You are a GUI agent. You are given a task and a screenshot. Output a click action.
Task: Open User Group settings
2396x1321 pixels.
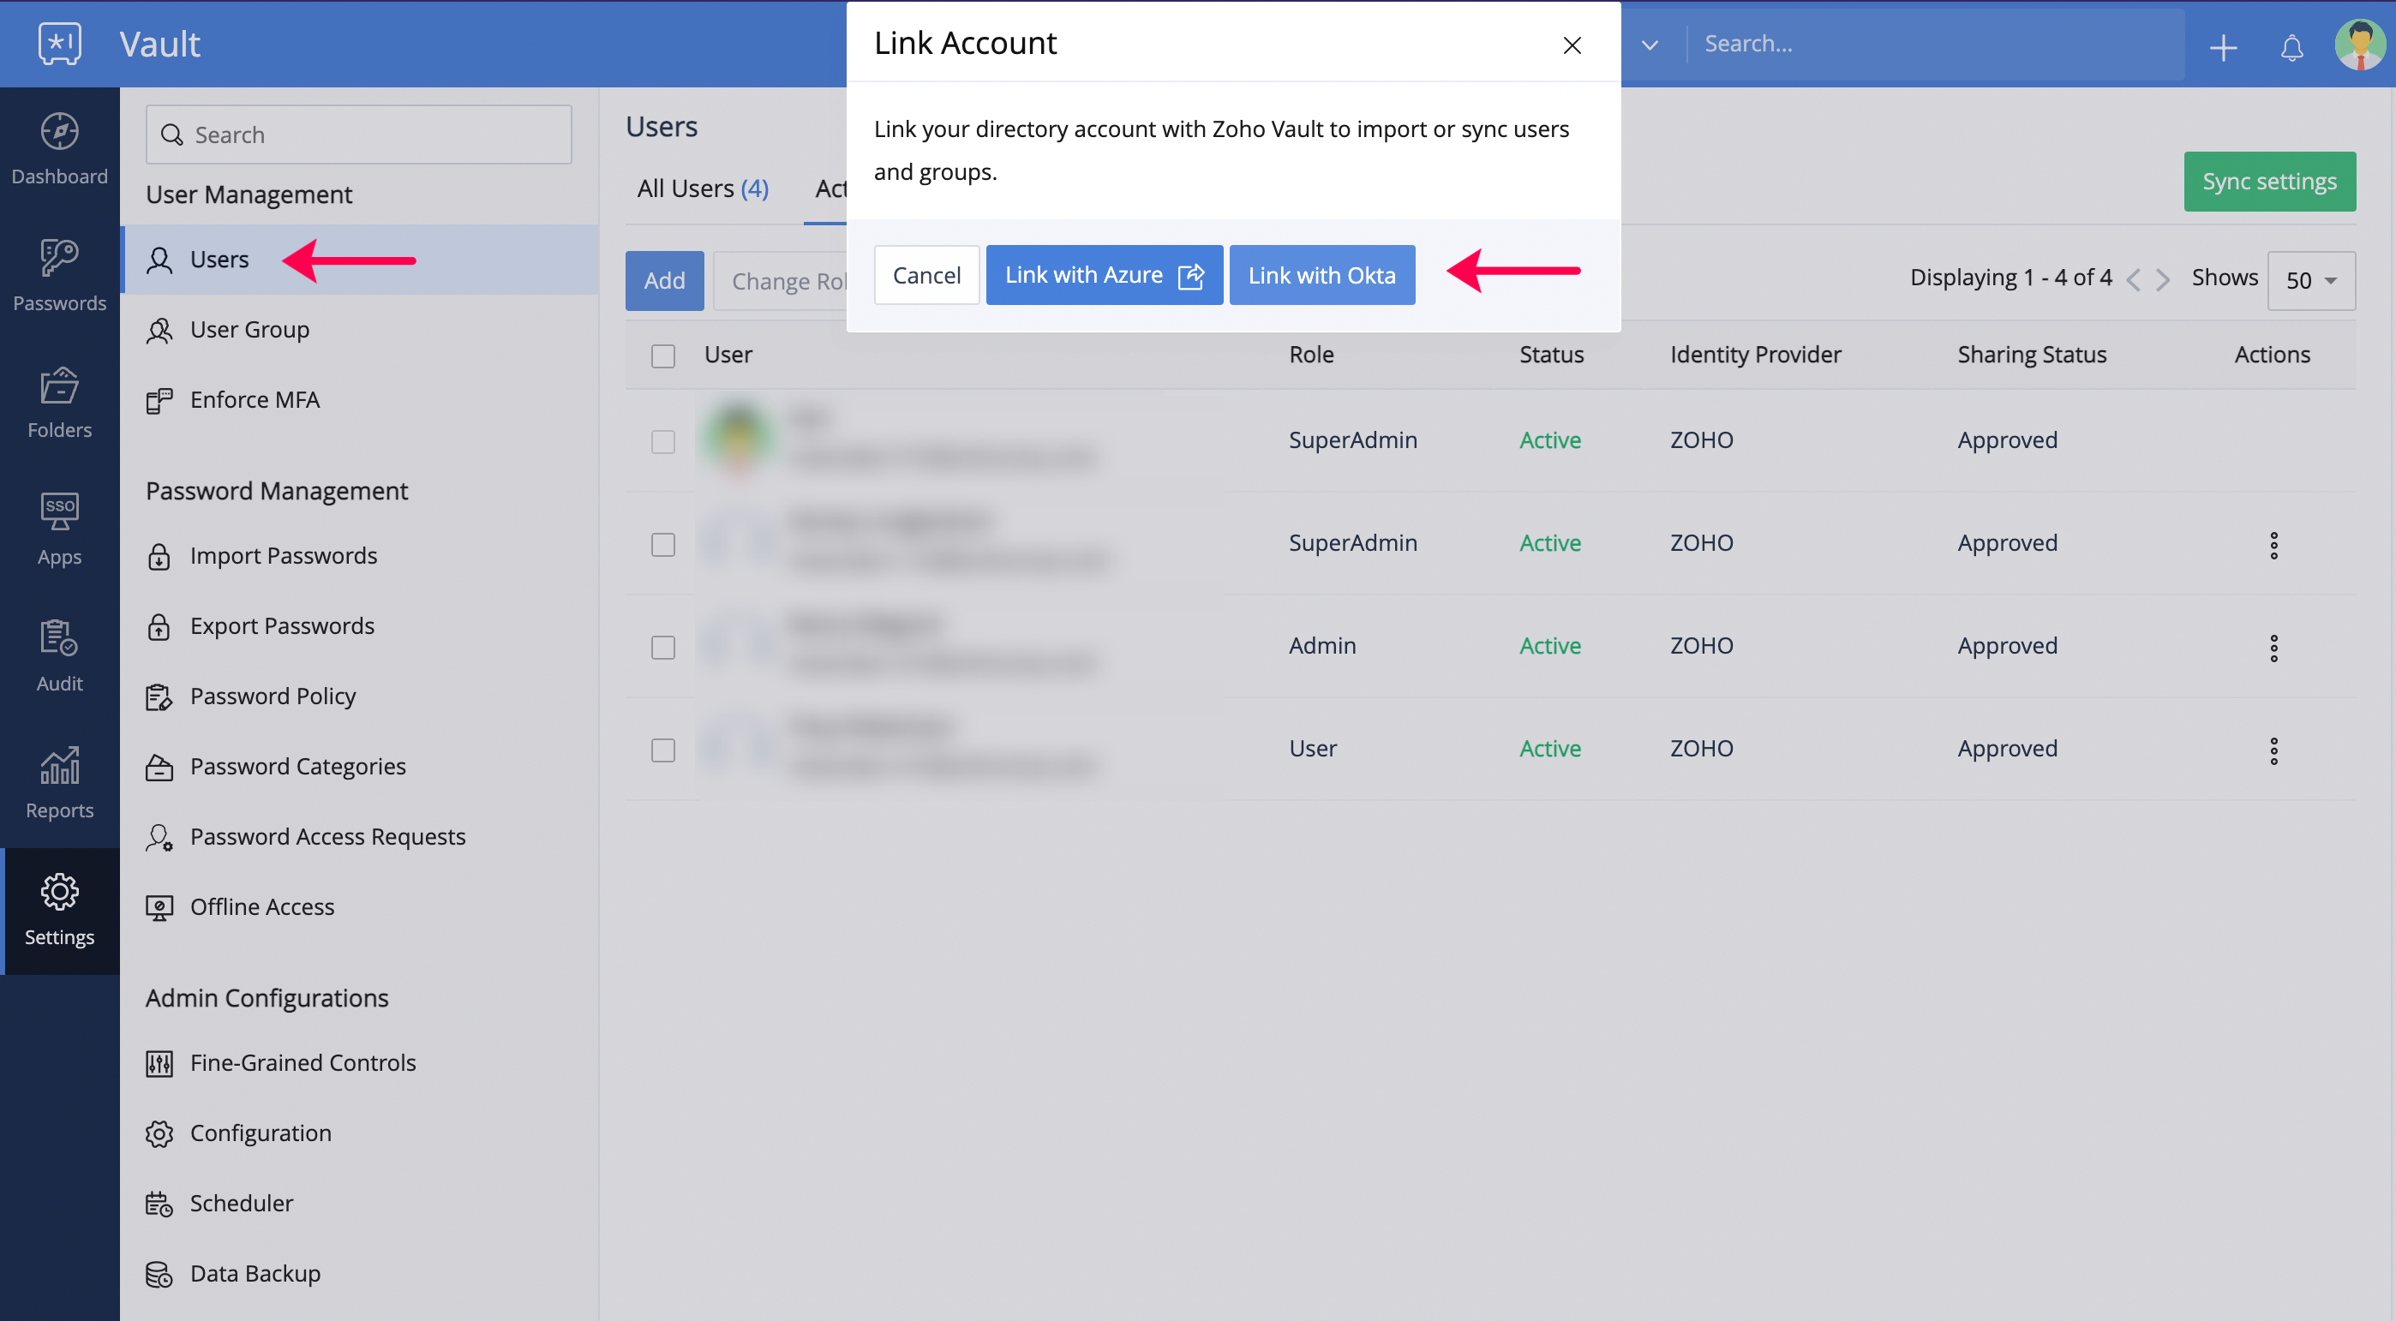(x=359, y=329)
